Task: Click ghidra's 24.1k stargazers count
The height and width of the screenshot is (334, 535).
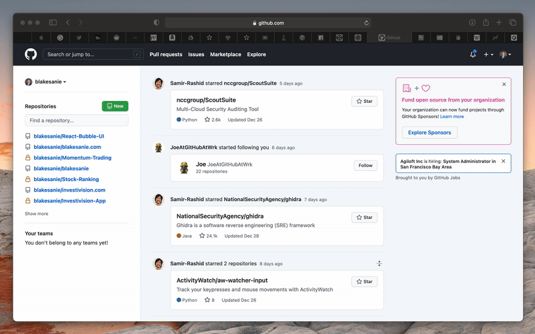Action: (208, 236)
